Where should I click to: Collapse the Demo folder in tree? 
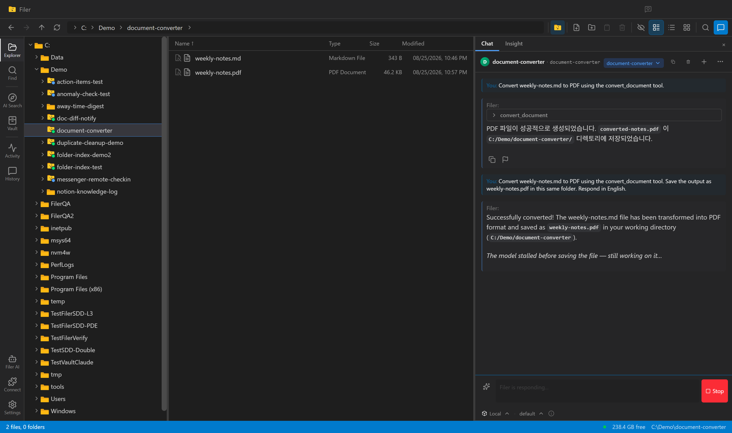coord(36,69)
